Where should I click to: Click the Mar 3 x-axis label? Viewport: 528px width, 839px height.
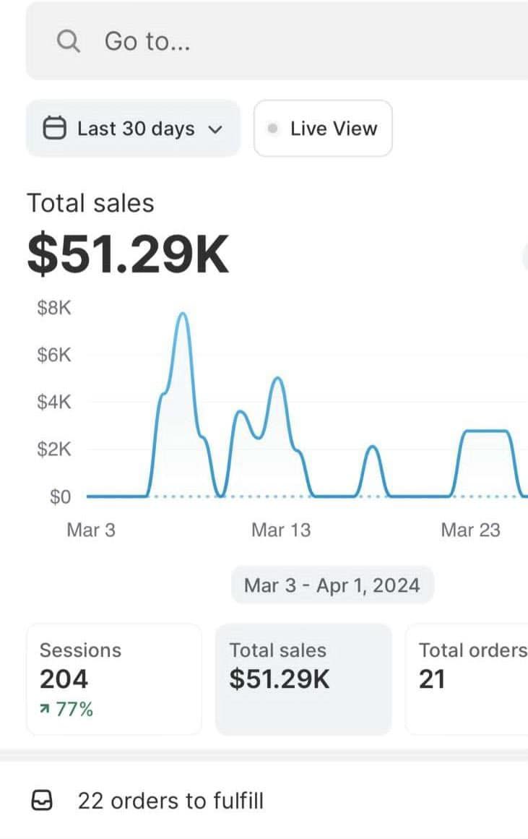[x=91, y=530]
